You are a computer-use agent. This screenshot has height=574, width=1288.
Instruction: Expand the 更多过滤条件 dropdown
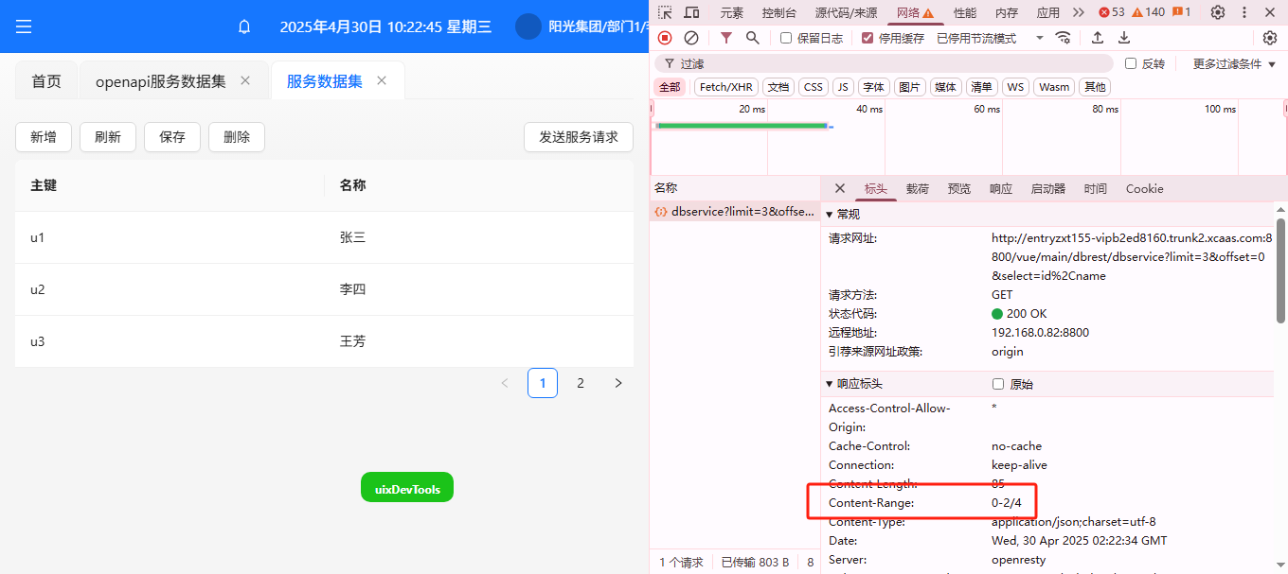[x=1234, y=63]
